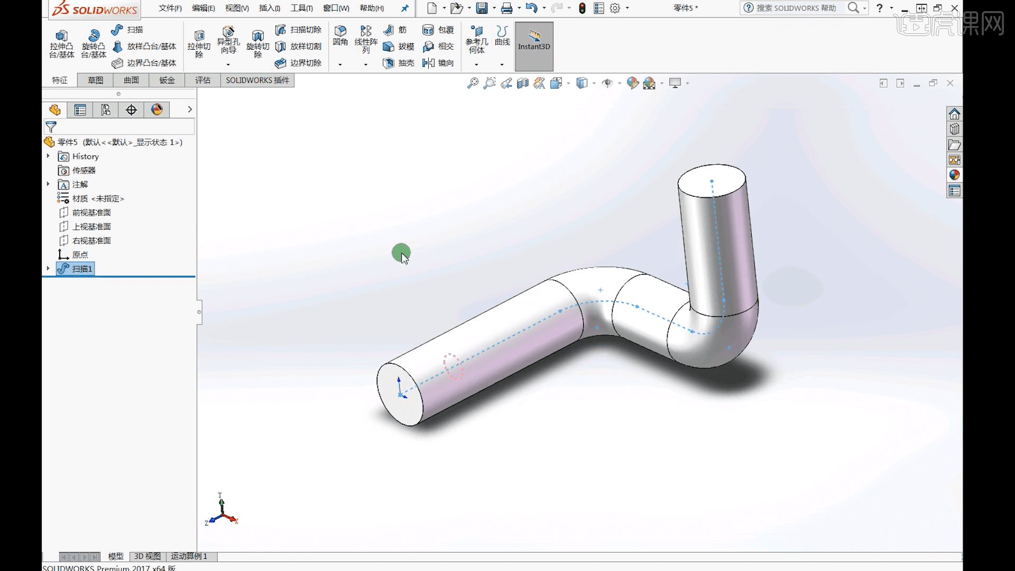Toggle the Hide/Show Items eye icon

coord(607,83)
